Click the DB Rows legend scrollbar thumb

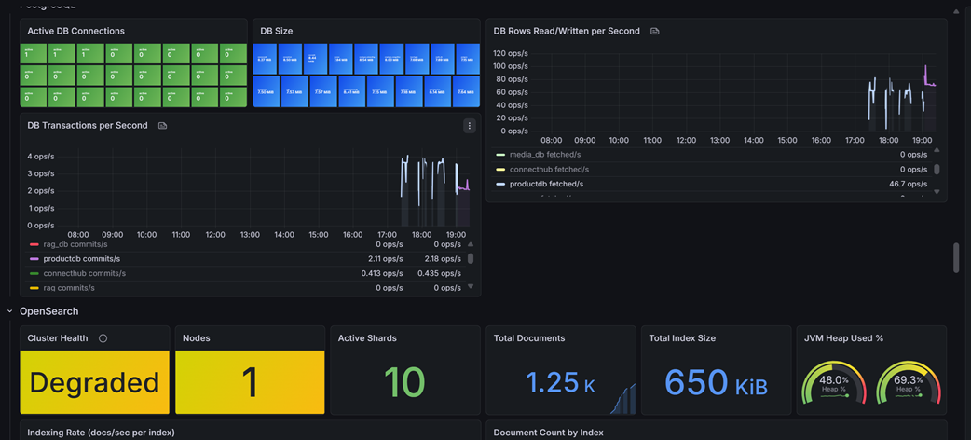(937, 169)
